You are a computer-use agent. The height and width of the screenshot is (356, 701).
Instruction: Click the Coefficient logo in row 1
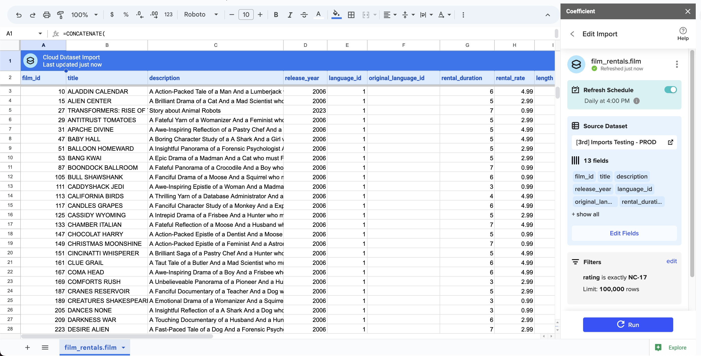click(31, 61)
